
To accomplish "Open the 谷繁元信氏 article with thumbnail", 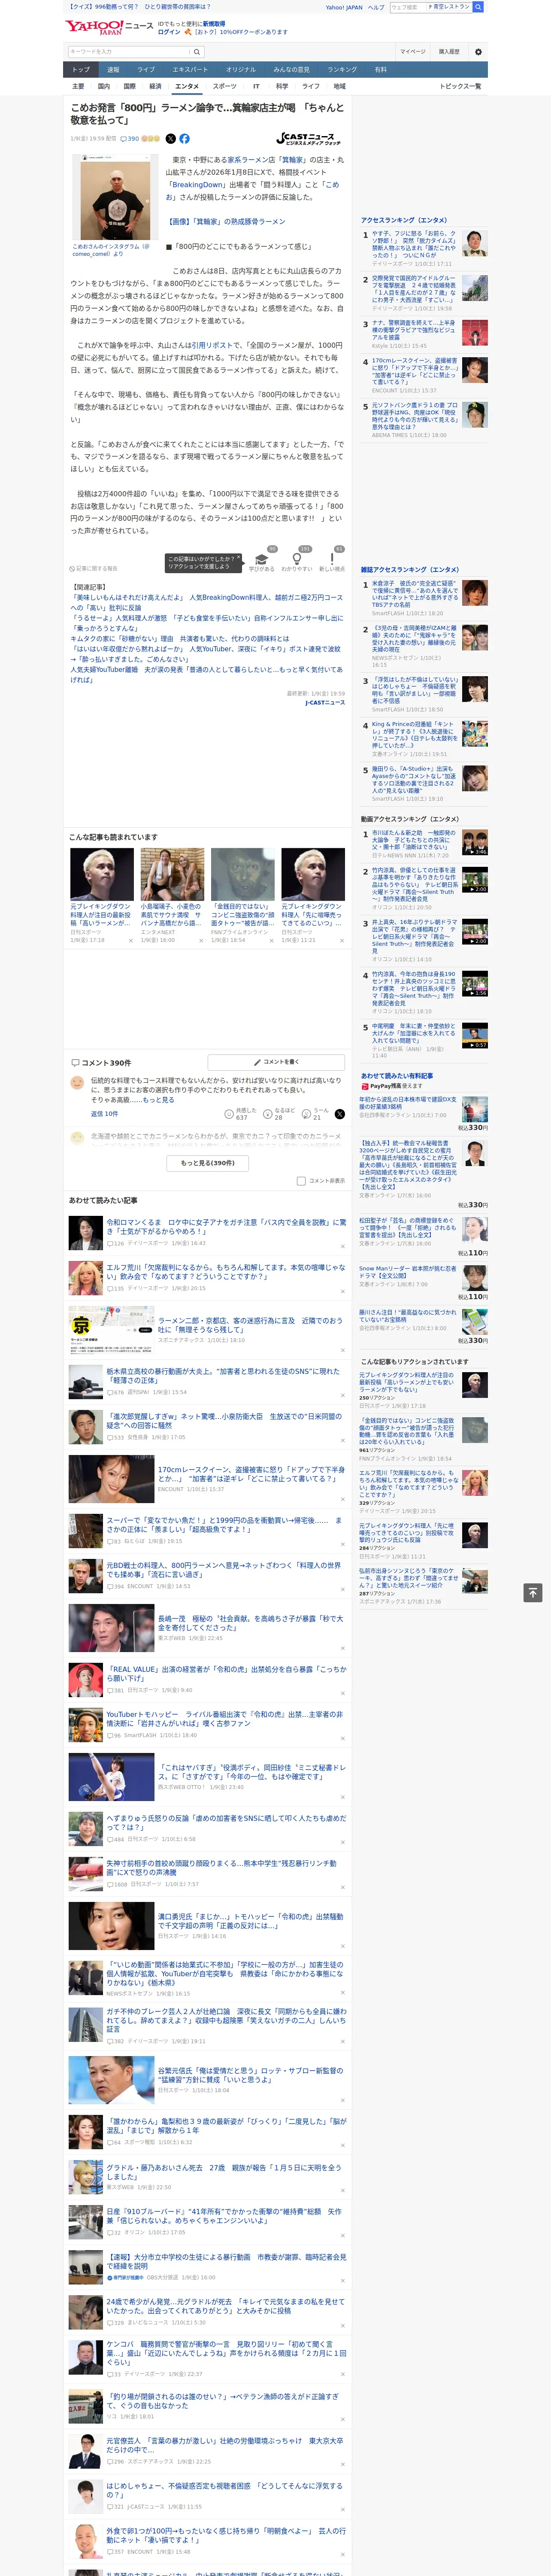I will 250,2075.
